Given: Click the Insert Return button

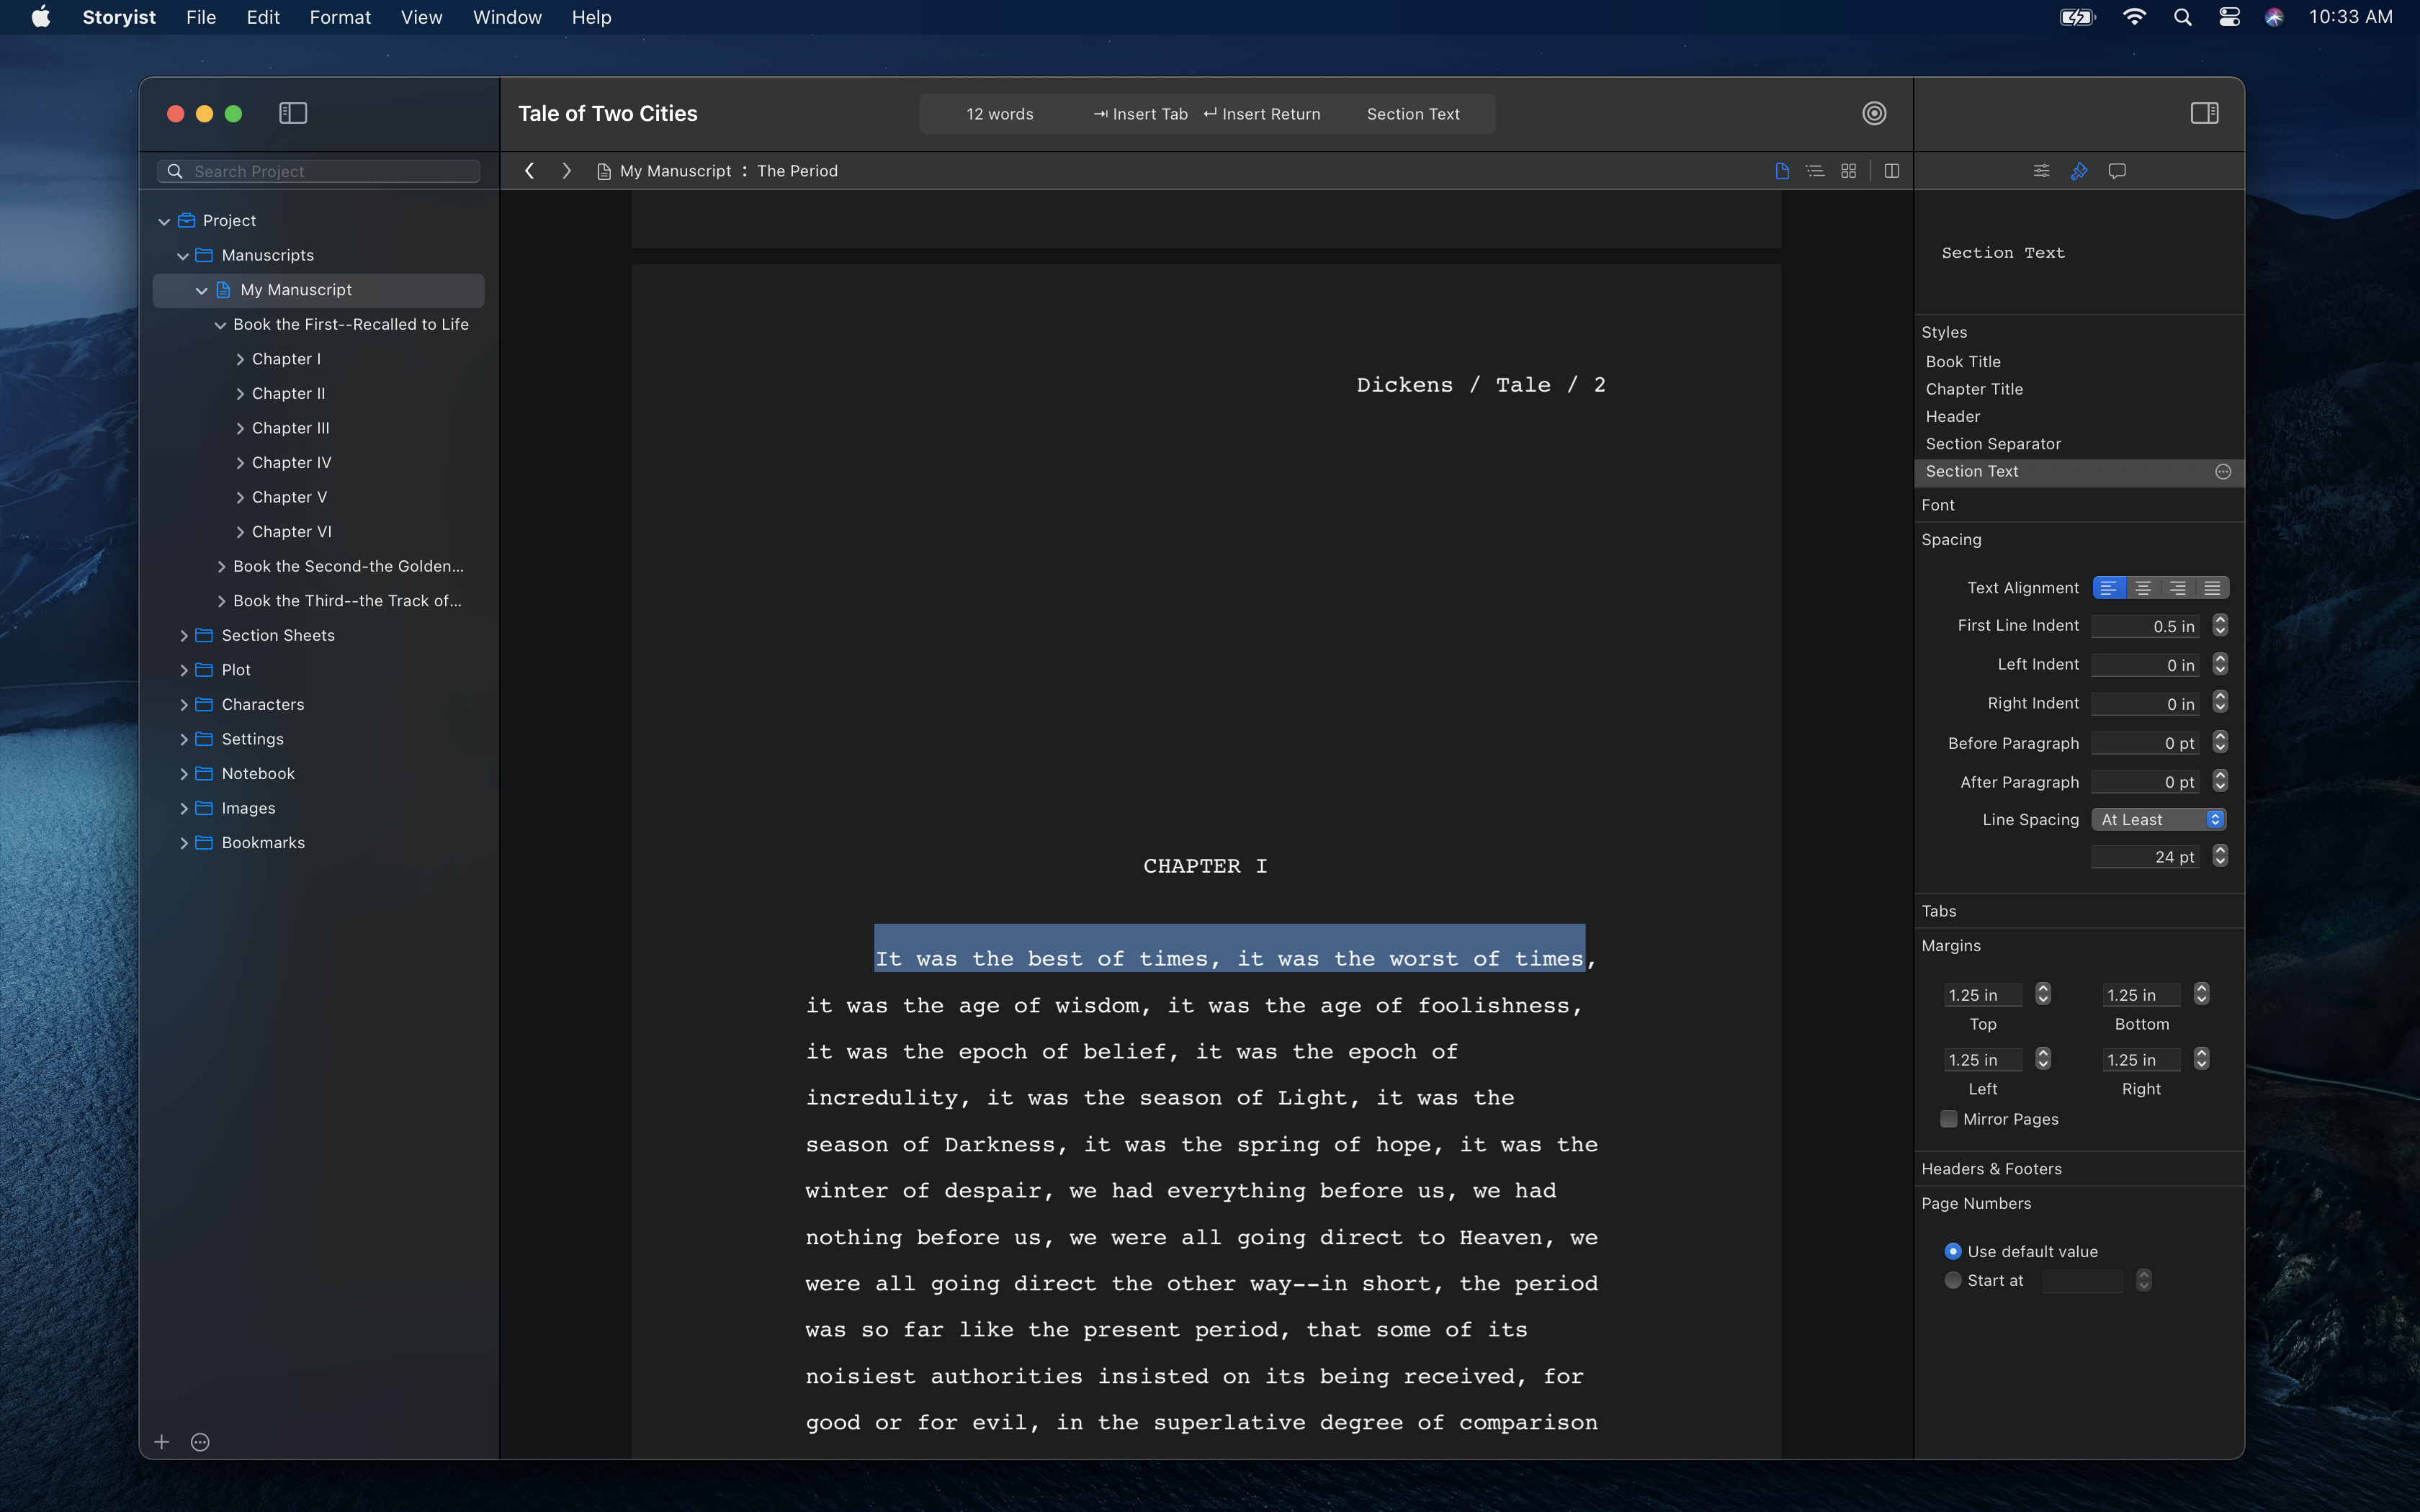Looking at the screenshot, I should coord(1262,114).
